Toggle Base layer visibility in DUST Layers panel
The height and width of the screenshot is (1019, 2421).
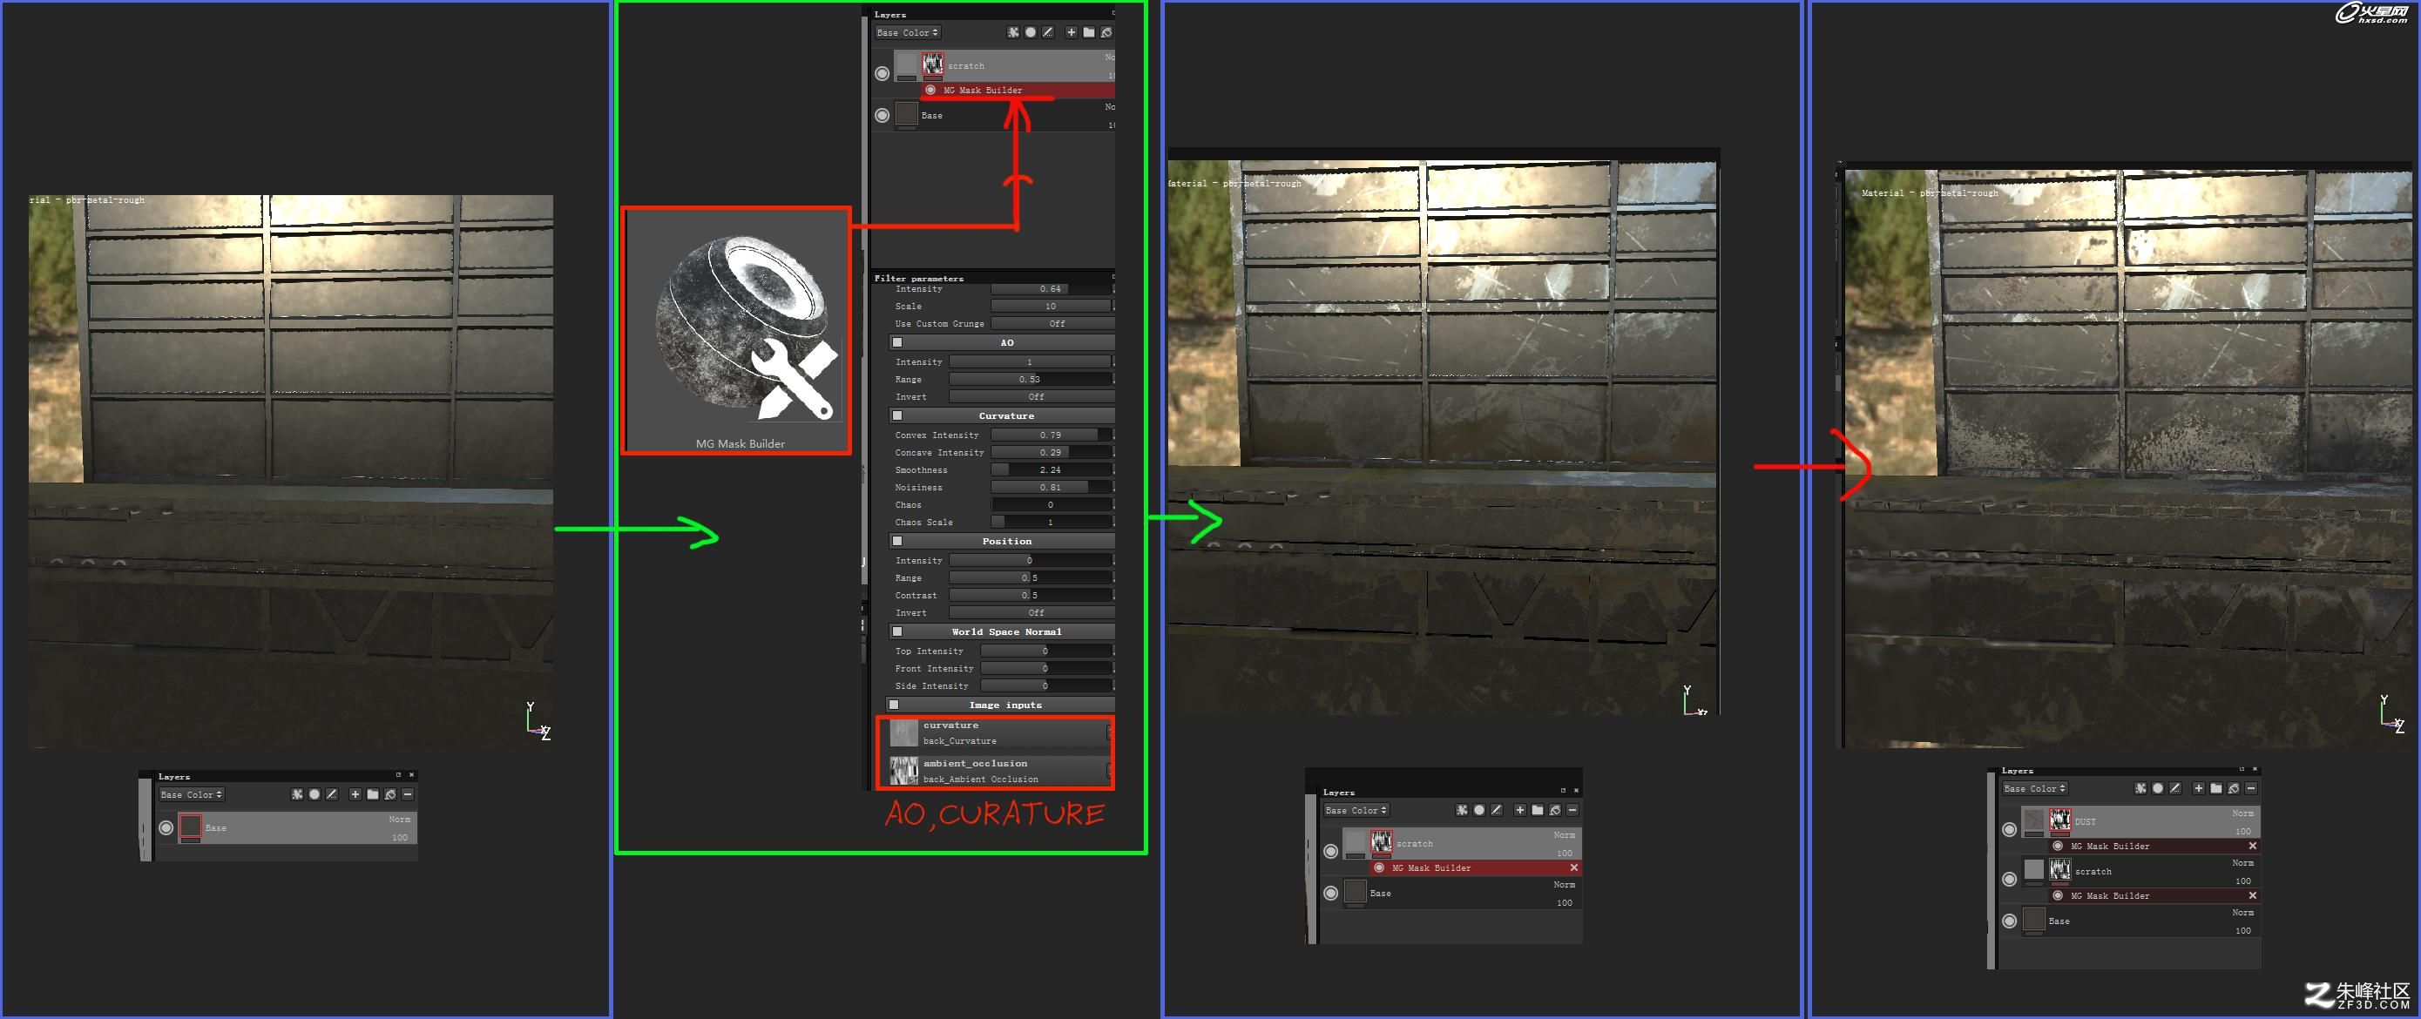click(2009, 921)
